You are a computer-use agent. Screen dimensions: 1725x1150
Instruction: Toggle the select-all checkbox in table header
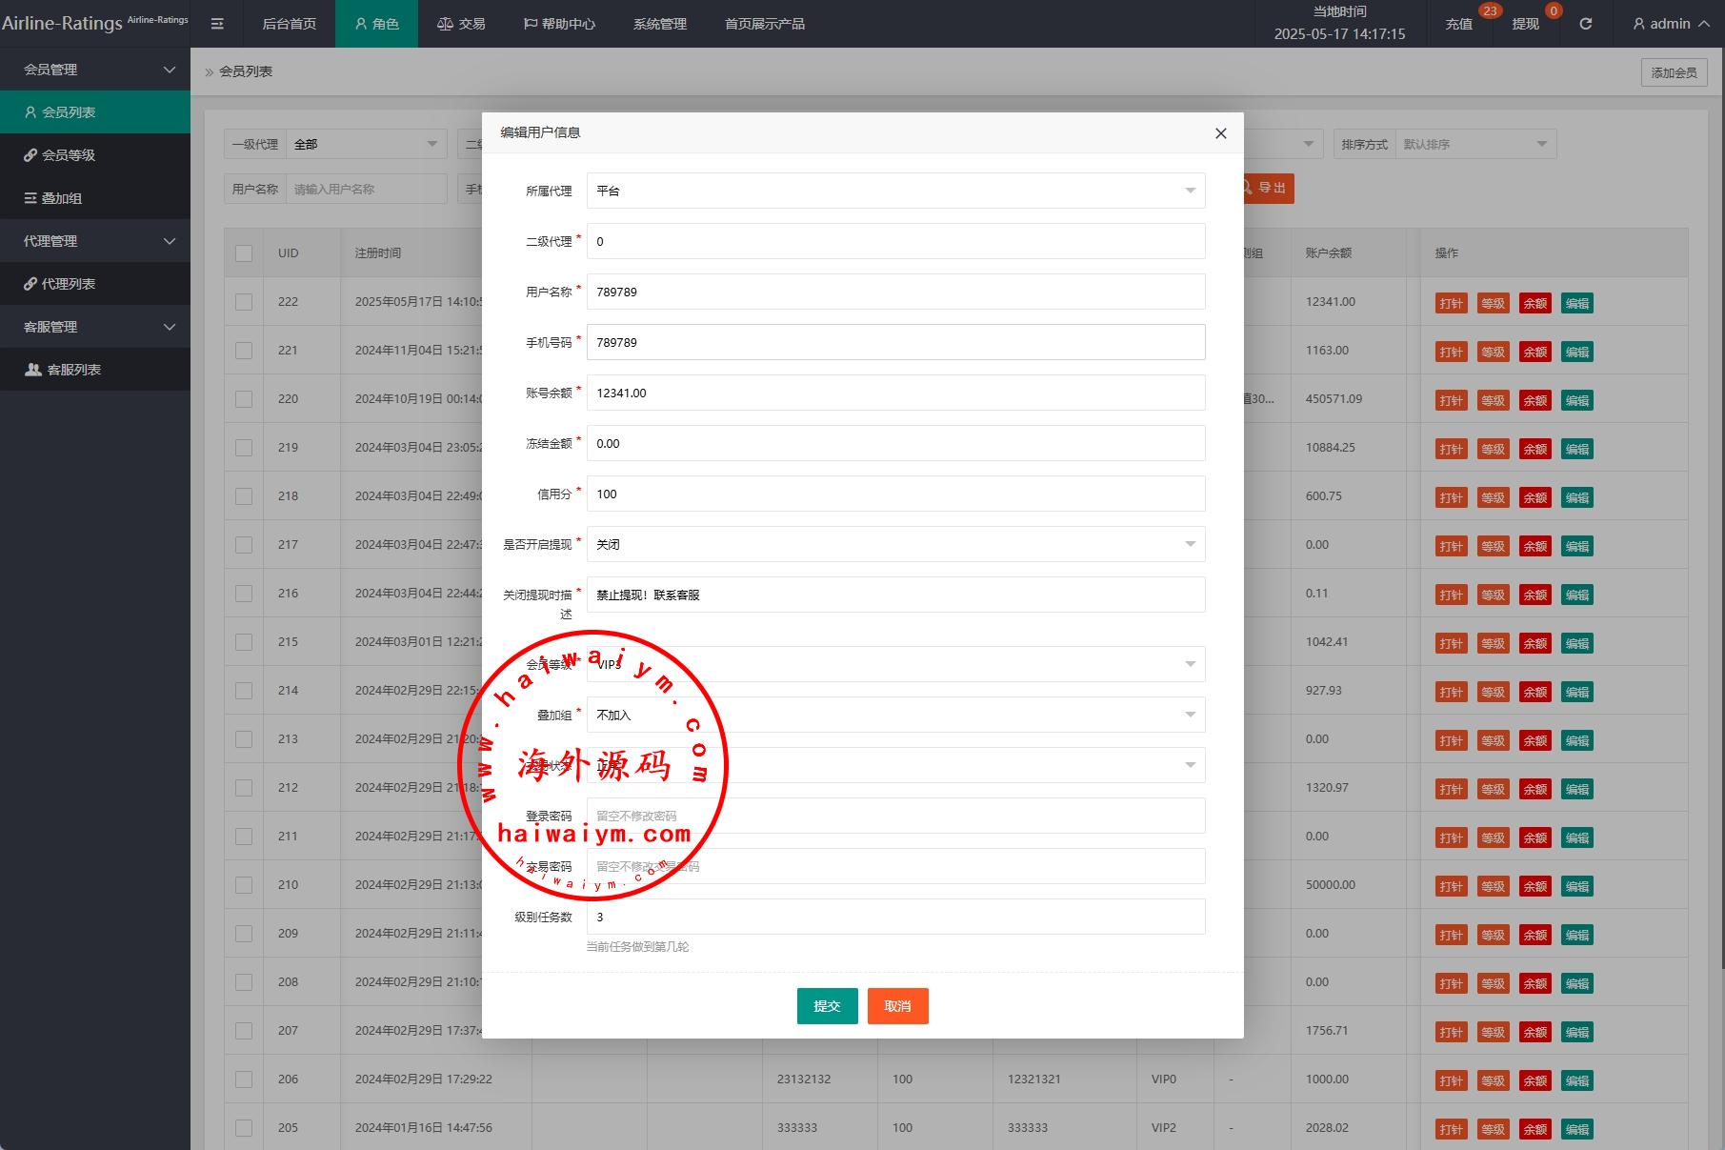[244, 253]
